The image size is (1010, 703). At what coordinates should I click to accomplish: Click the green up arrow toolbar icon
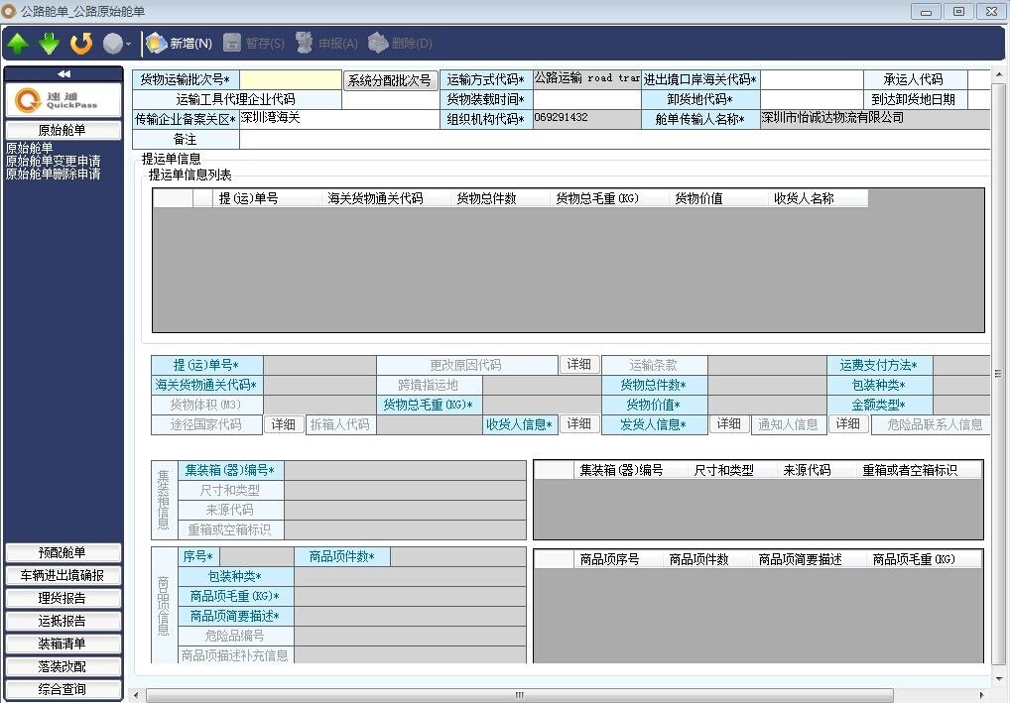18,44
